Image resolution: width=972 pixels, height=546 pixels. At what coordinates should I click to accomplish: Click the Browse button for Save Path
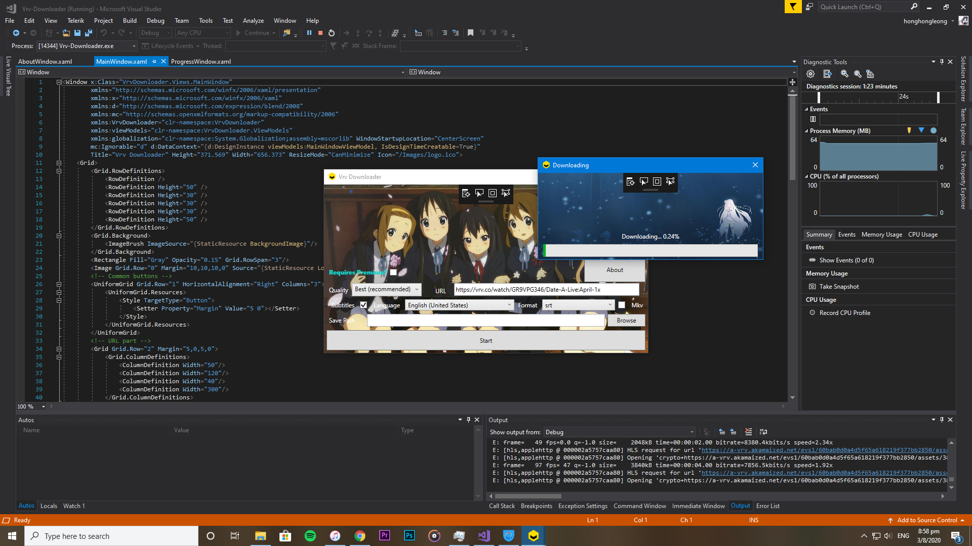pyautogui.click(x=626, y=320)
